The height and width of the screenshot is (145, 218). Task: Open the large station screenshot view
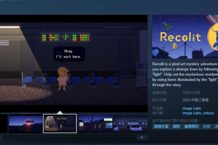click(x=74, y=63)
